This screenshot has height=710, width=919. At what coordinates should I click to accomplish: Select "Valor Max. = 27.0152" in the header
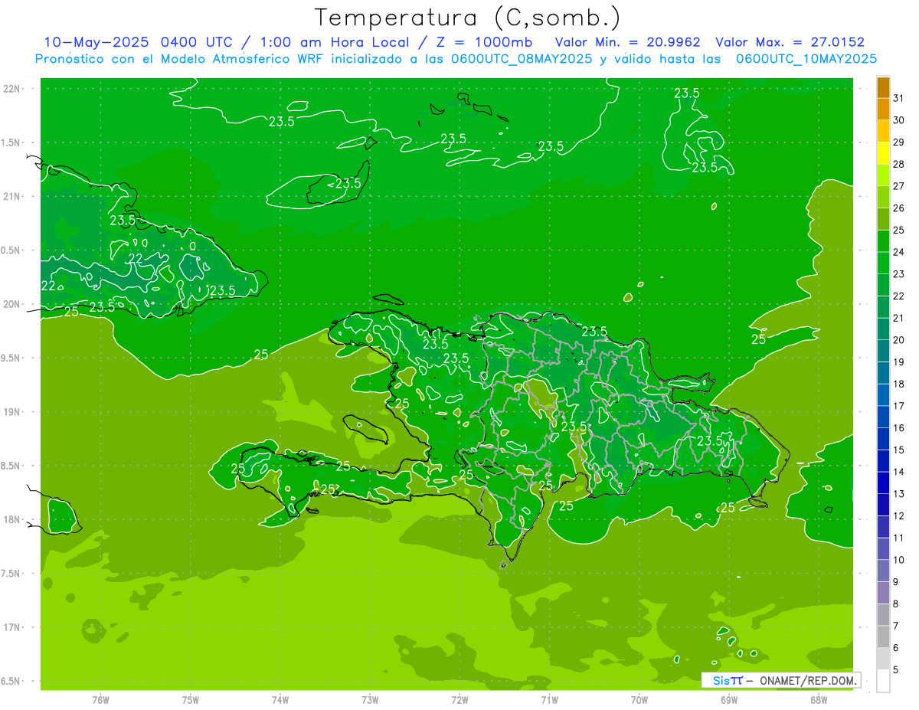(790, 42)
